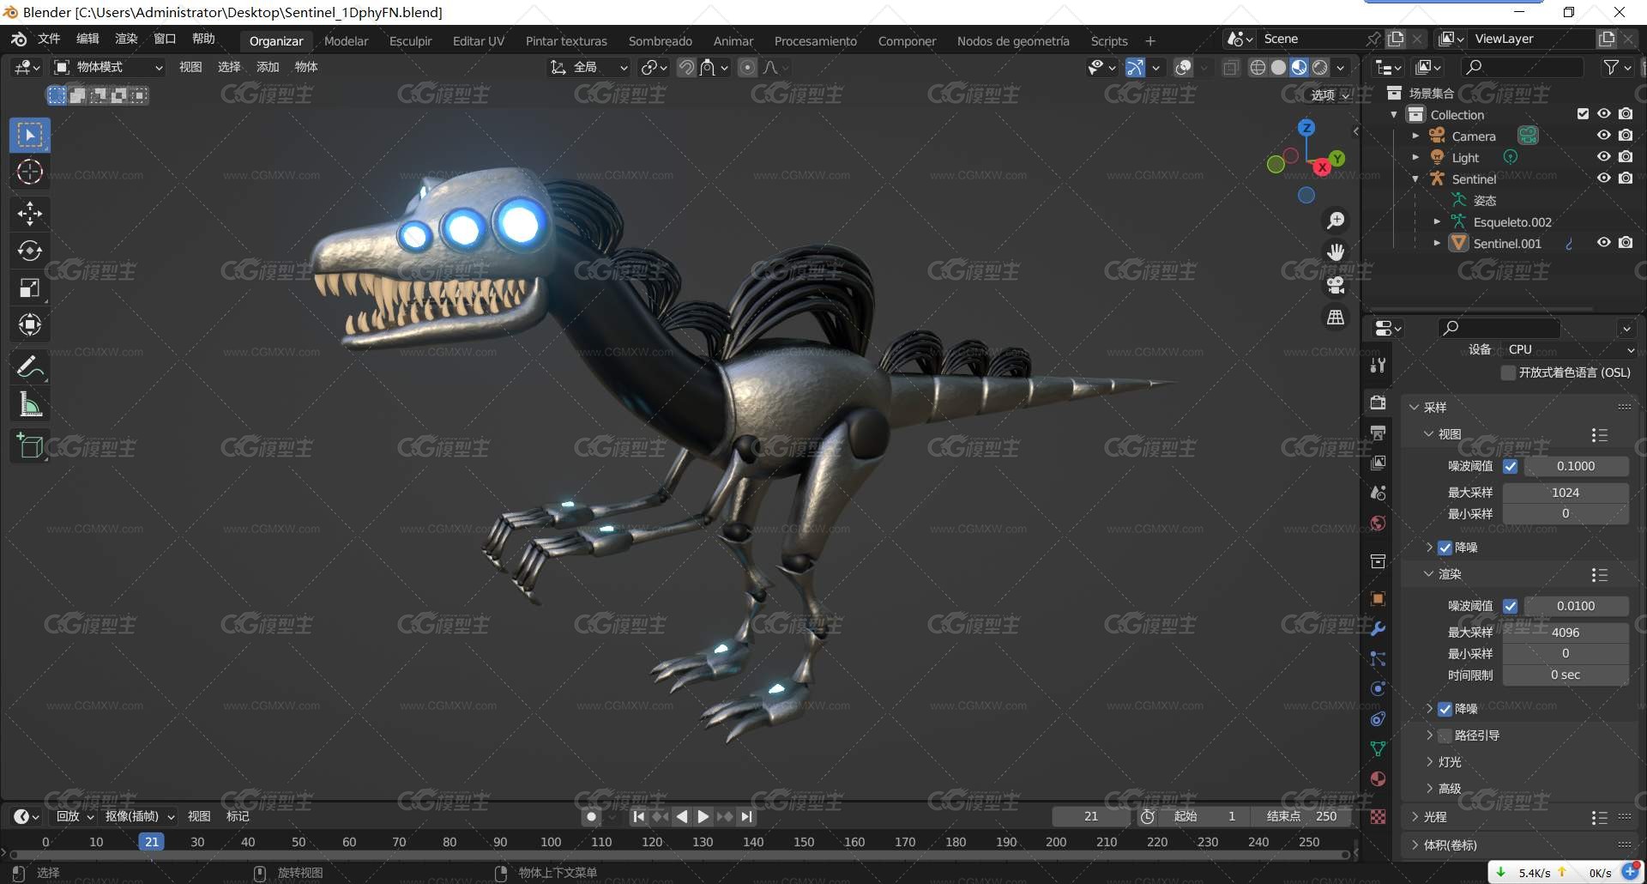Collapse the Sentinel tree item

[x=1415, y=179]
